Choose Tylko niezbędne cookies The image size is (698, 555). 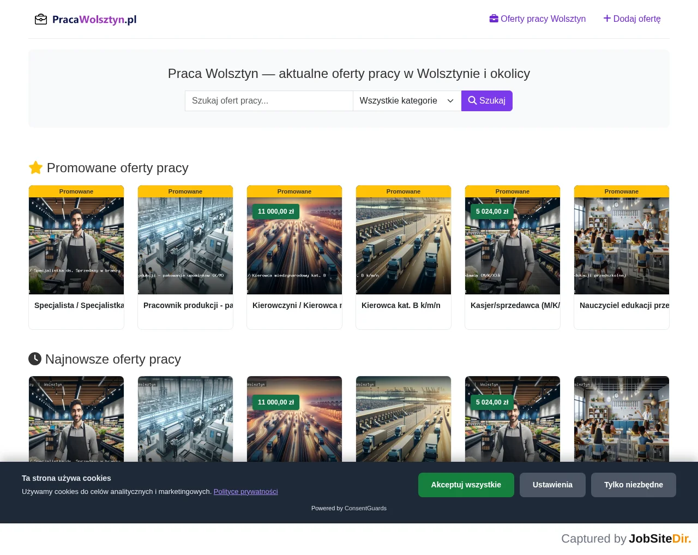click(x=634, y=485)
